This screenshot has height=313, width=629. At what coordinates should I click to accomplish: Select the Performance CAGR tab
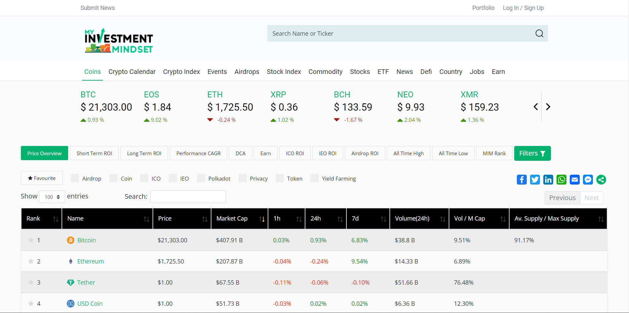tap(199, 153)
